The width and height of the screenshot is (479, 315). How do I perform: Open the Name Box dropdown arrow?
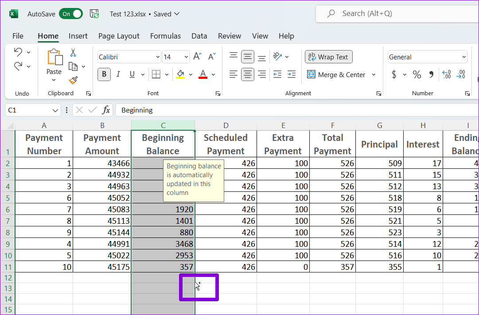[56, 110]
